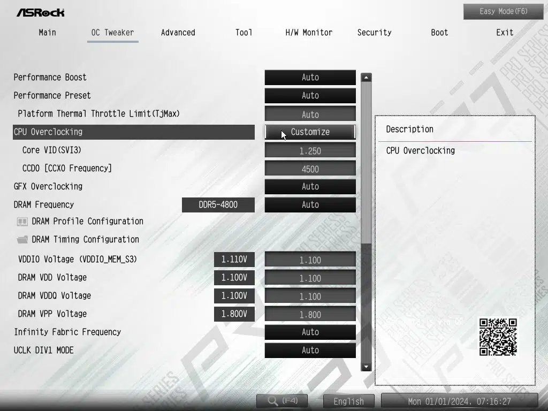This screenshot has height=411, width=548.
Task: Click the search magnifier (F4) icon
Action: click(x=273, y=401)
